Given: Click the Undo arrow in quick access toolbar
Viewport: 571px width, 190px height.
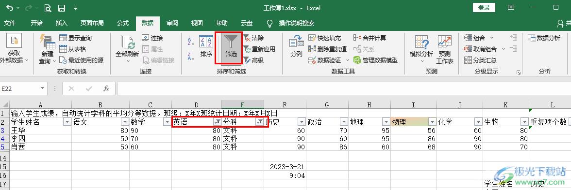Looking at the screenshot, I should [10, 8].
